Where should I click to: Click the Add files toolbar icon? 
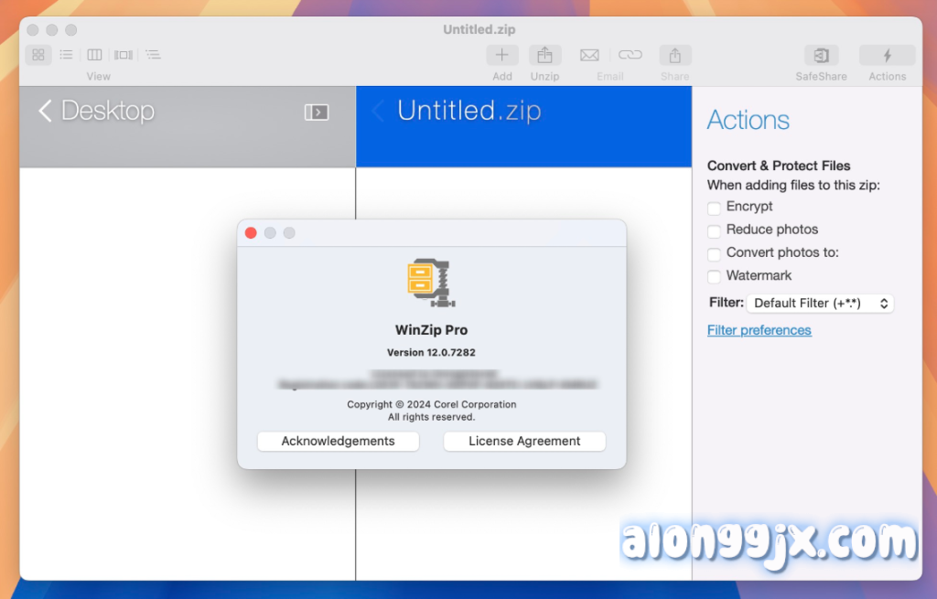(501, 56)
